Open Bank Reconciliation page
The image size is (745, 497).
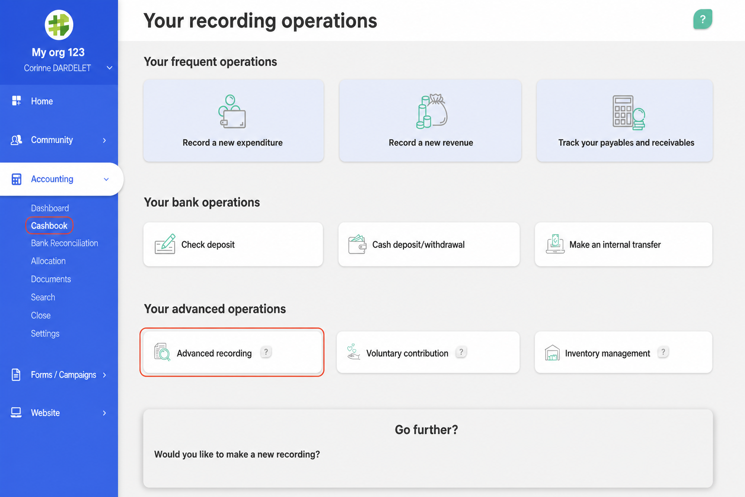coord(65,243)
